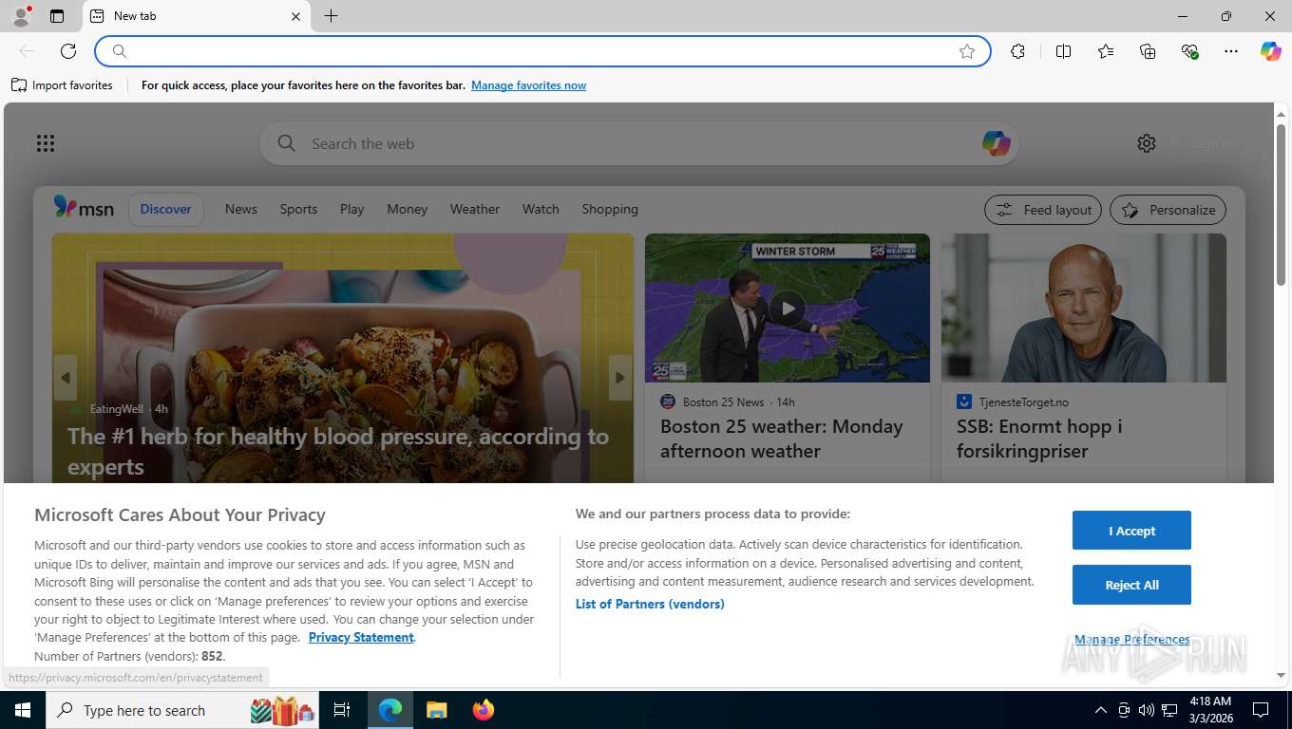This screenshot has height=729, width=1292.
Task: Click the Personalize button
Action: (x=1168, y=210)
